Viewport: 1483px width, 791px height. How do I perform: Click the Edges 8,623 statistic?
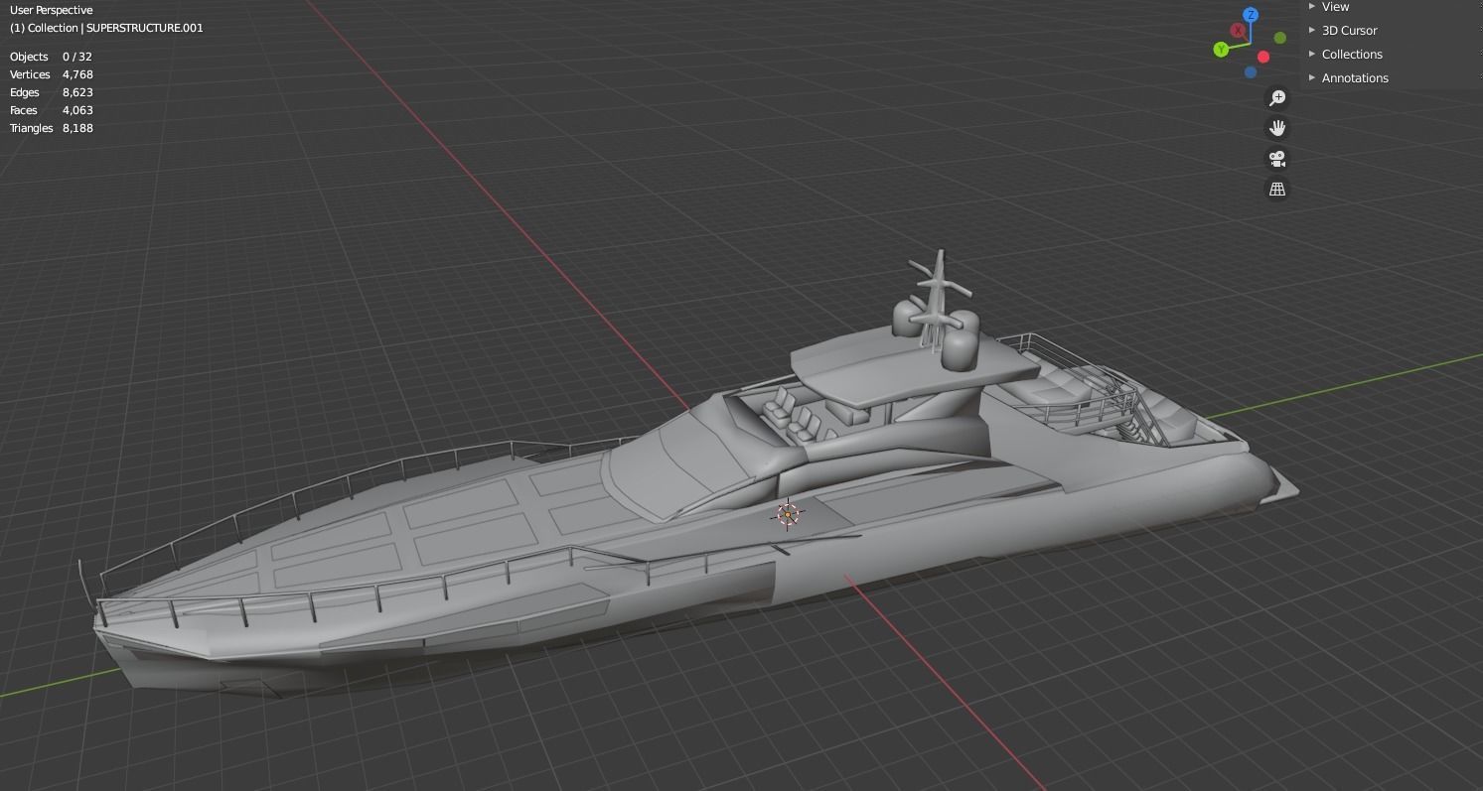tap(51, 92)
